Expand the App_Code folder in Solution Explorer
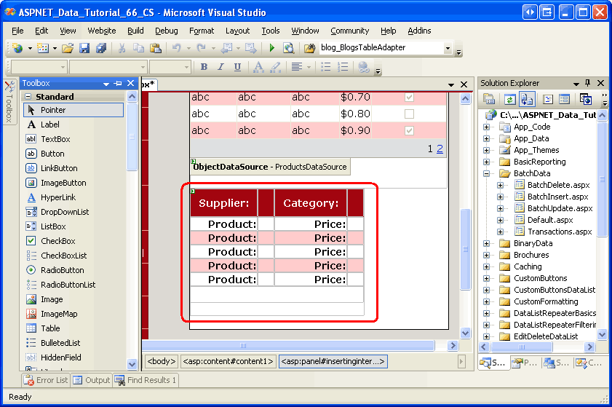 click(x=486, y=127)
